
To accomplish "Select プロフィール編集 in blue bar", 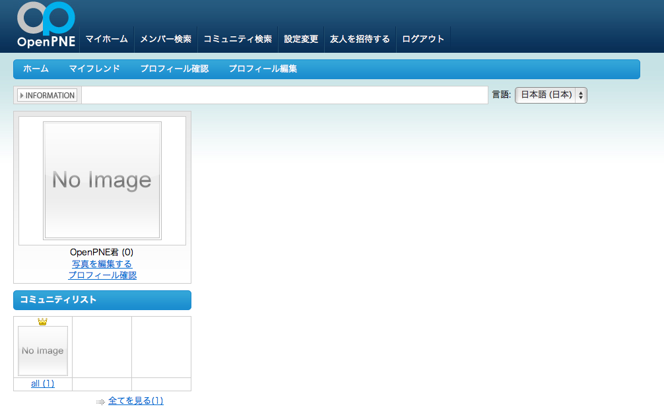I will pyautogui.click(x=263, y=69).
